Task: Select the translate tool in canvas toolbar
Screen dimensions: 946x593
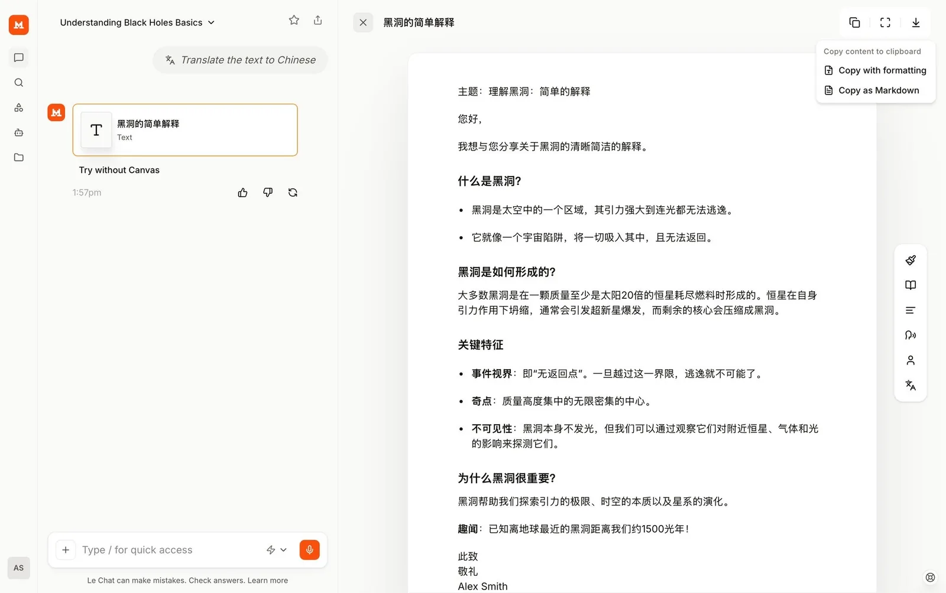Action: [911, 385]
